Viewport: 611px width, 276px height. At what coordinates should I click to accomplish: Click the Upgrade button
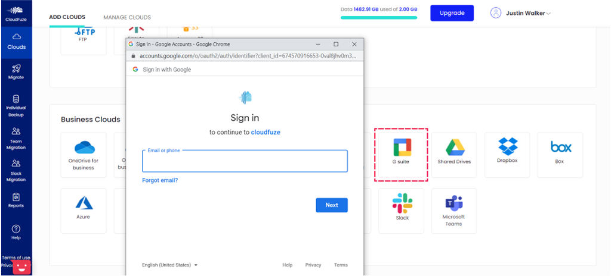point(452,13)
